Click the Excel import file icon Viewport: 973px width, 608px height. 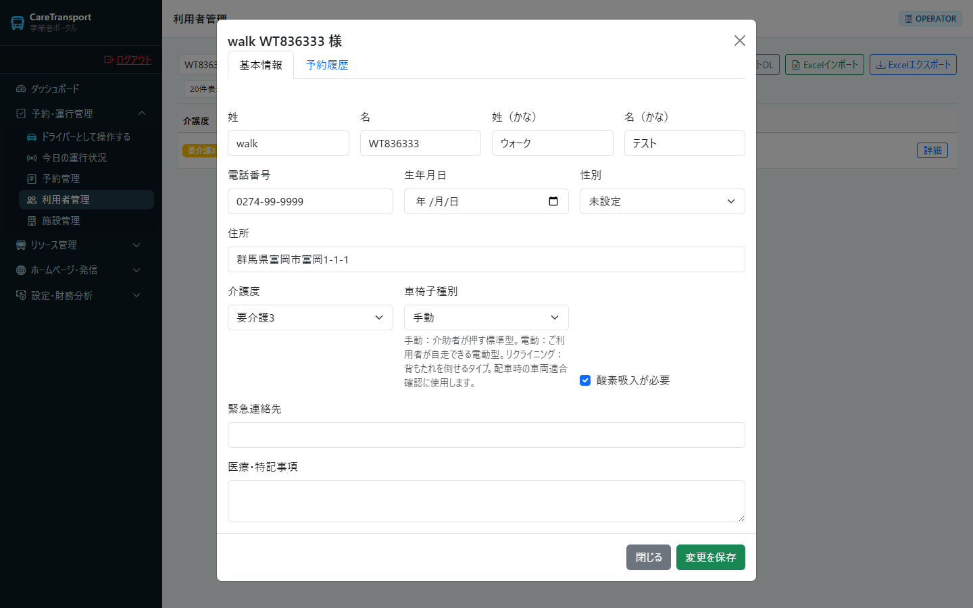pyautogui.click(x=796, y=65)
